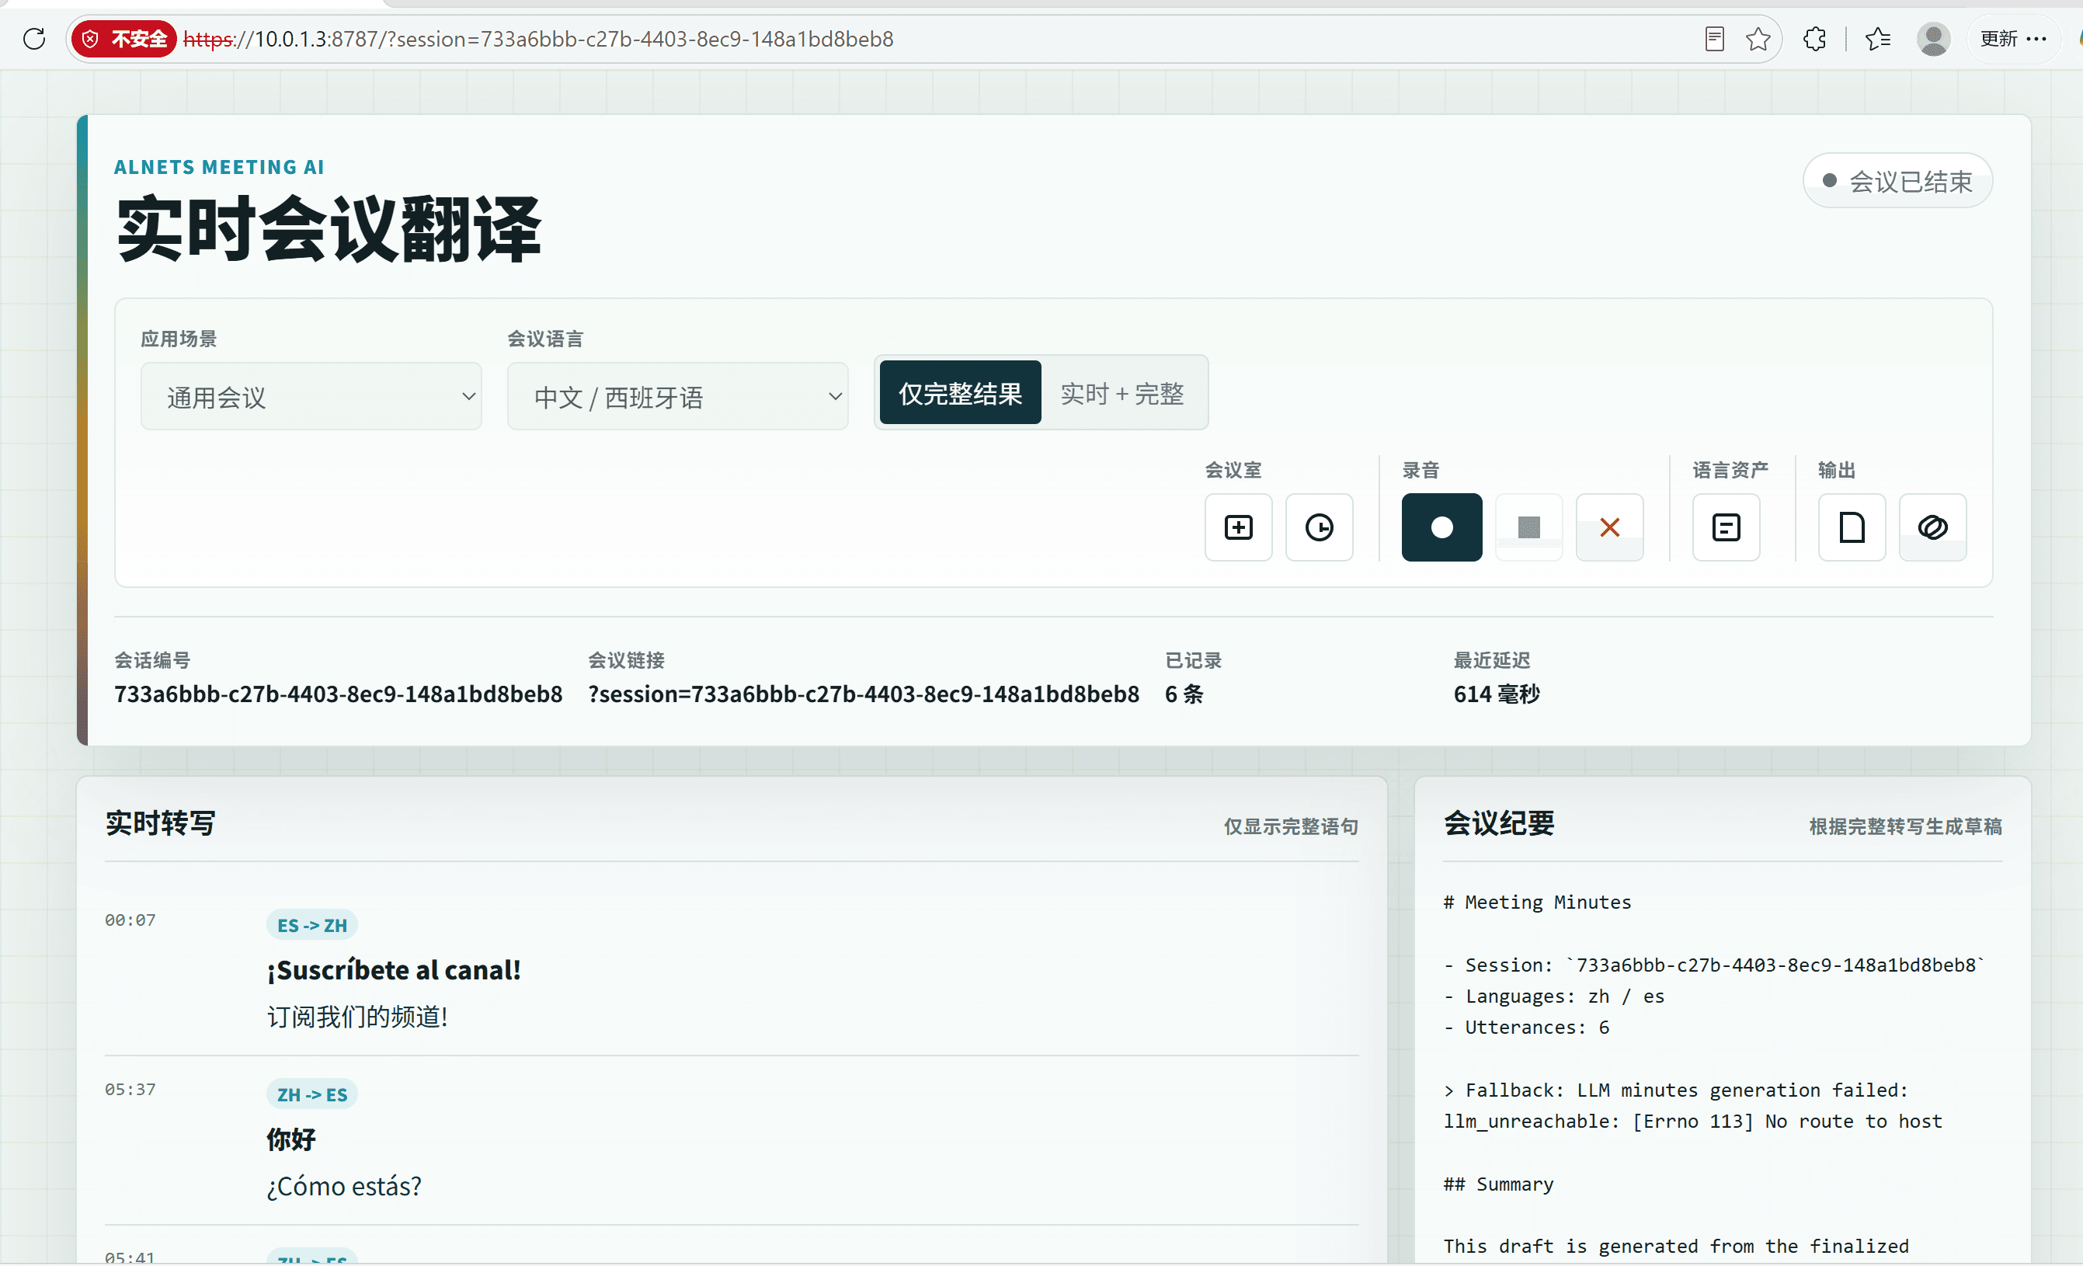
Task: Reload the page with the refresh icon
Action: 34,39
